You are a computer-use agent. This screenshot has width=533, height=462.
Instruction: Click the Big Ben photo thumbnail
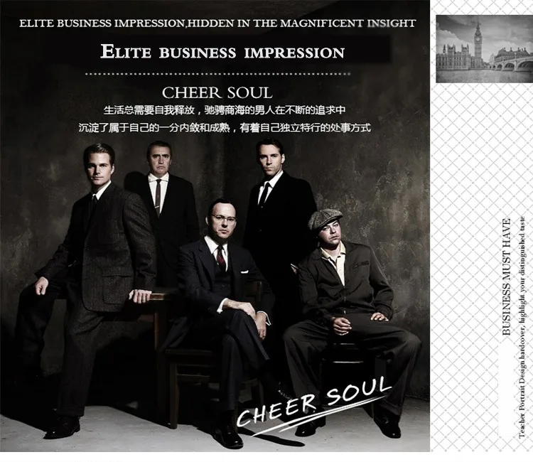(485, 48)
